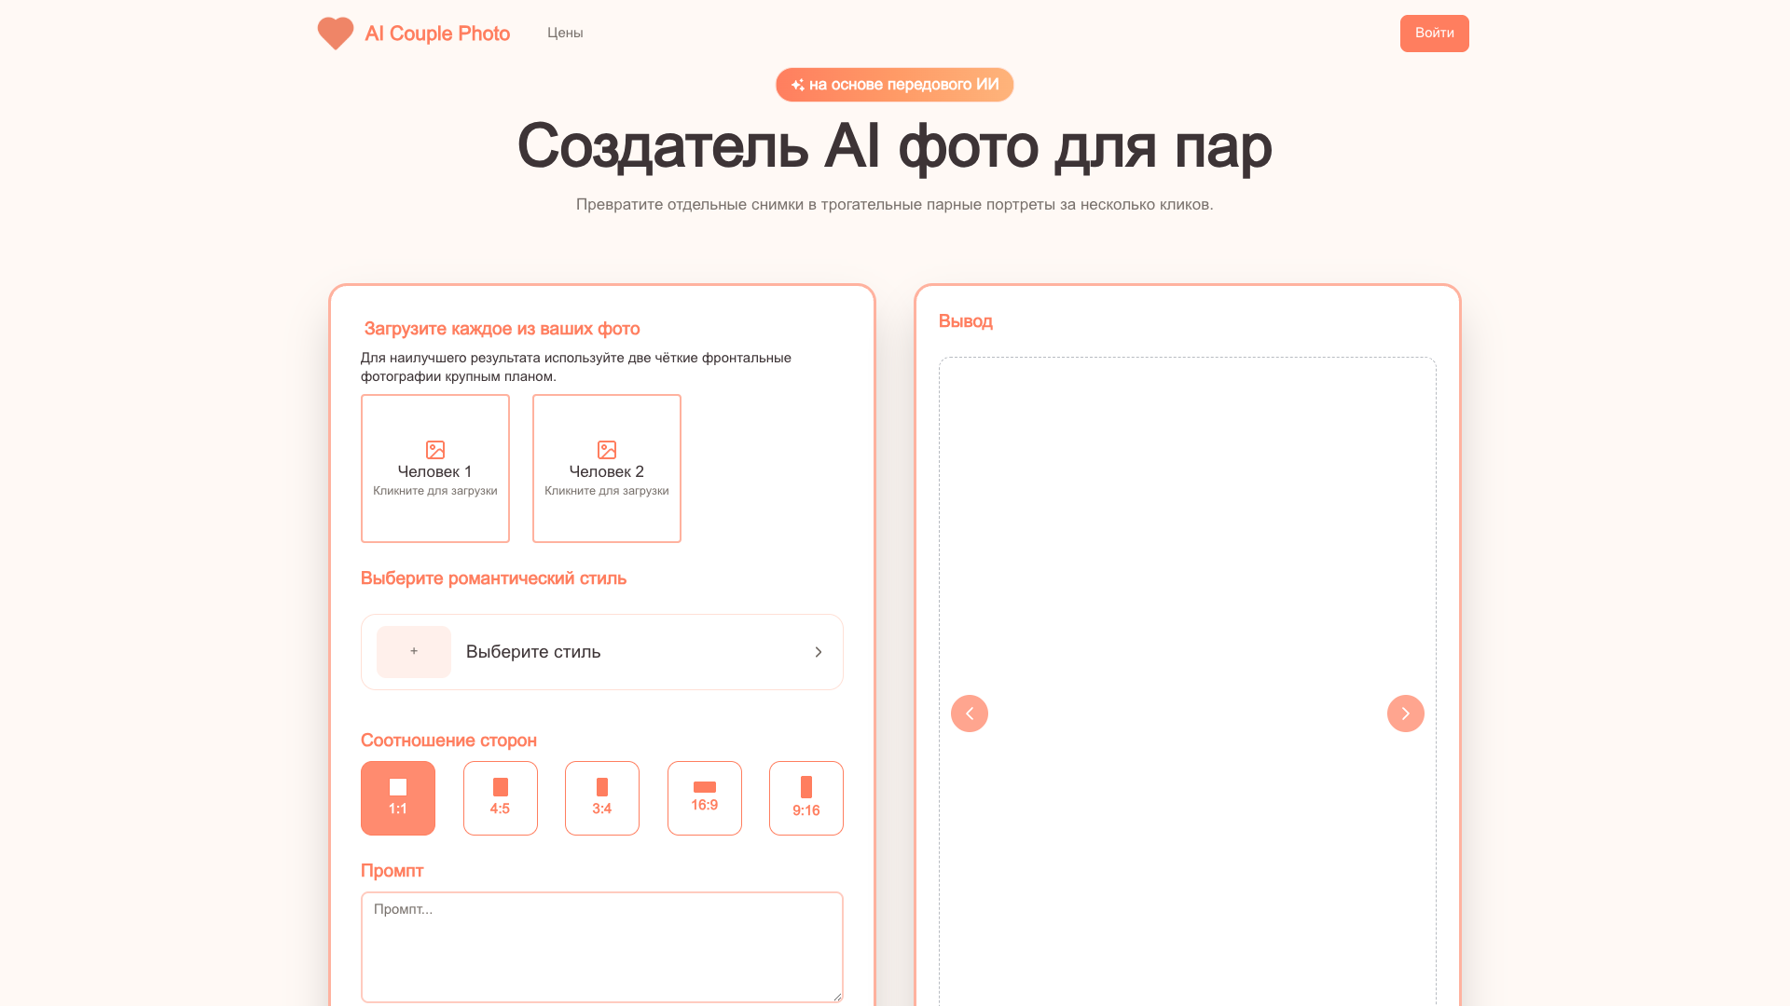
Task: Choose the 16:9 aspect ratio
Action: pos(705,798)
